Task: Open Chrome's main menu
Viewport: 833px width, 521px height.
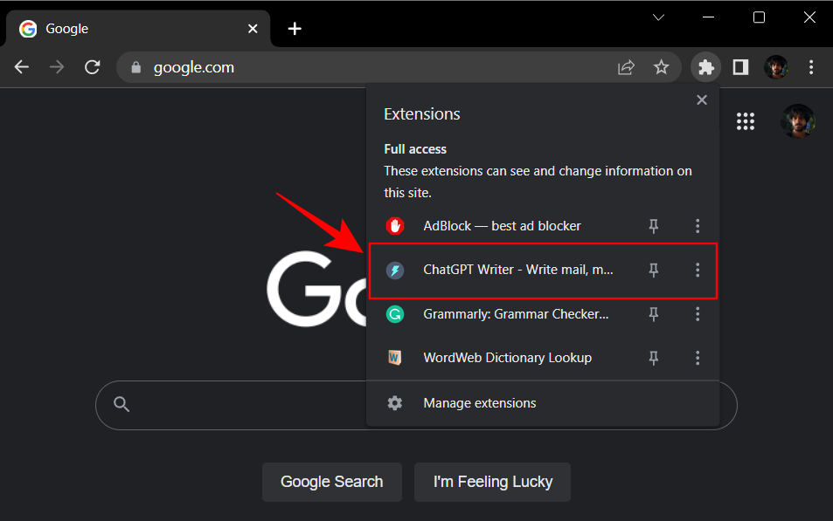Action: click(811, 67)
